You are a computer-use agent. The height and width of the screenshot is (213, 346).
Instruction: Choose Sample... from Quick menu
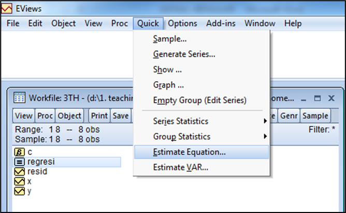(201, 39)
